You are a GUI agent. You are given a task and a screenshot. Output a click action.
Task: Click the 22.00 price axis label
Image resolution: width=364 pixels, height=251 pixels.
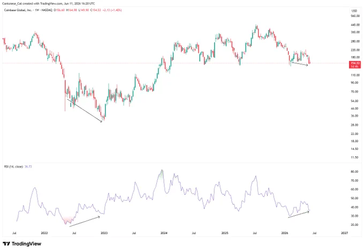[x=355, y=134]
